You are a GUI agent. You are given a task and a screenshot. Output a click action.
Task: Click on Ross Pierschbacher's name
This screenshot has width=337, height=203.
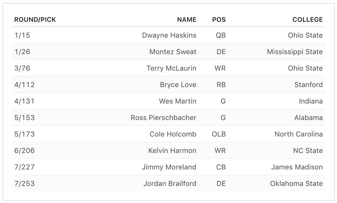164,118
